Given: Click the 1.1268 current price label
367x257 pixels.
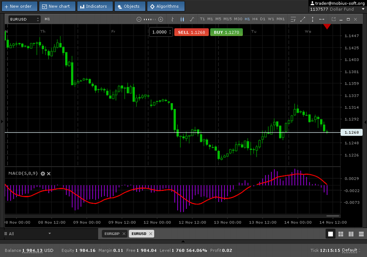Looking at the screenshot, I should (351, 133).
